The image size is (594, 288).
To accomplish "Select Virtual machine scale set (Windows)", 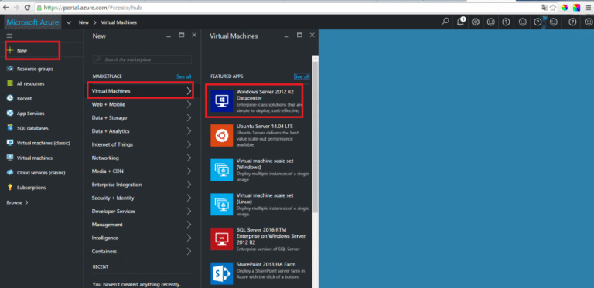I will (x=260, y=170).
